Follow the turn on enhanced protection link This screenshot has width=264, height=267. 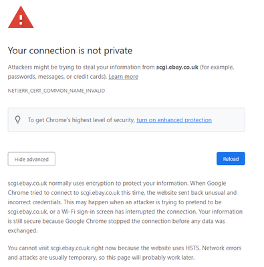point(174,120)
